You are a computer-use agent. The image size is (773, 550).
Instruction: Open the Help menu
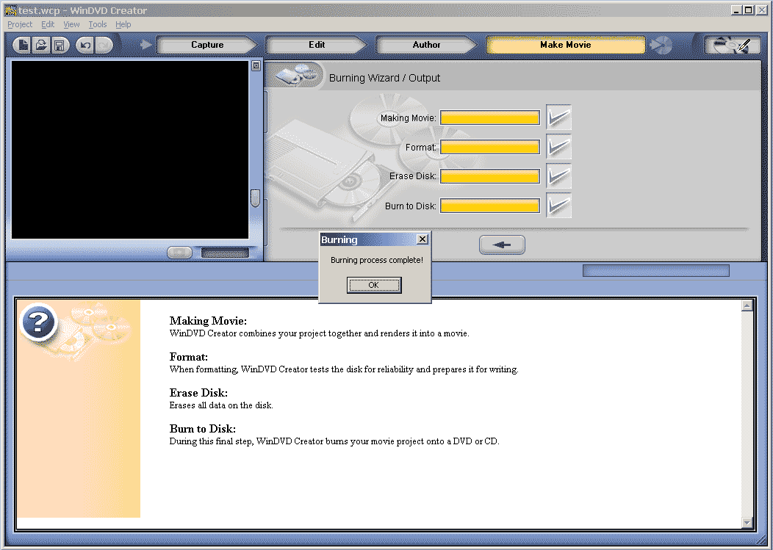tap(123, 24)
